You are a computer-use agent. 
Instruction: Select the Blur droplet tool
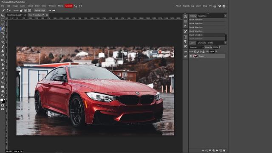pos(3,64)
